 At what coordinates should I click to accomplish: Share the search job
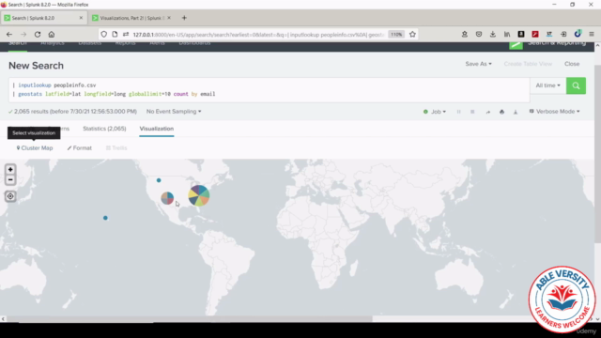click(x=487, y=112)
